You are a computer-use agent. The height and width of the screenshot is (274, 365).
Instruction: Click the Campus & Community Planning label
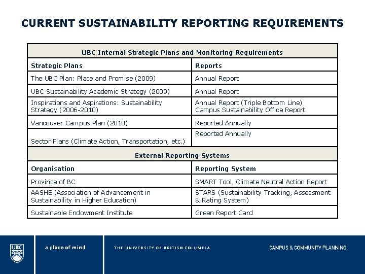tap(308, 248)
